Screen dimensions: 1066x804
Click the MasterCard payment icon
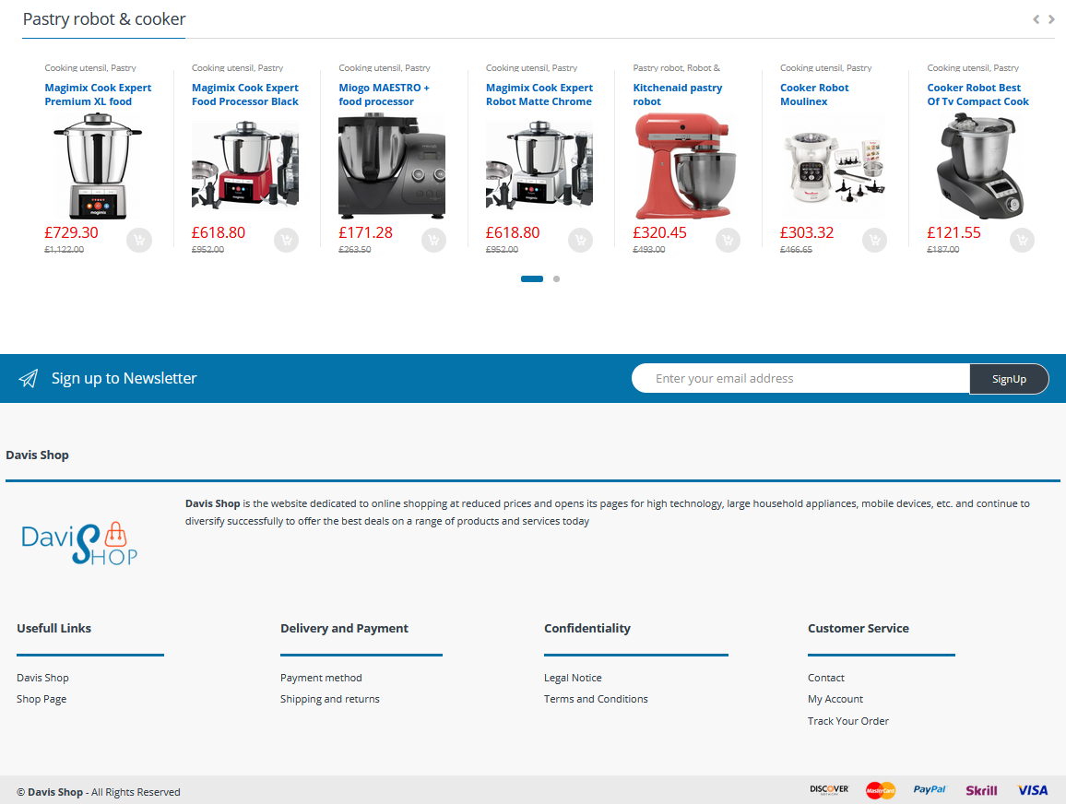click(x=881, y=790)
